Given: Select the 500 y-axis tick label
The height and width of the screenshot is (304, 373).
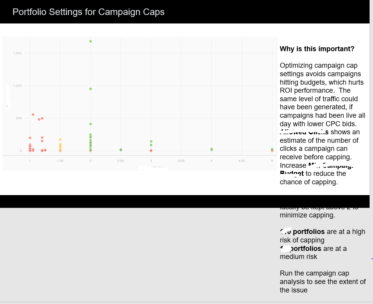Looking at the screenshot, I should pos(19,118).
